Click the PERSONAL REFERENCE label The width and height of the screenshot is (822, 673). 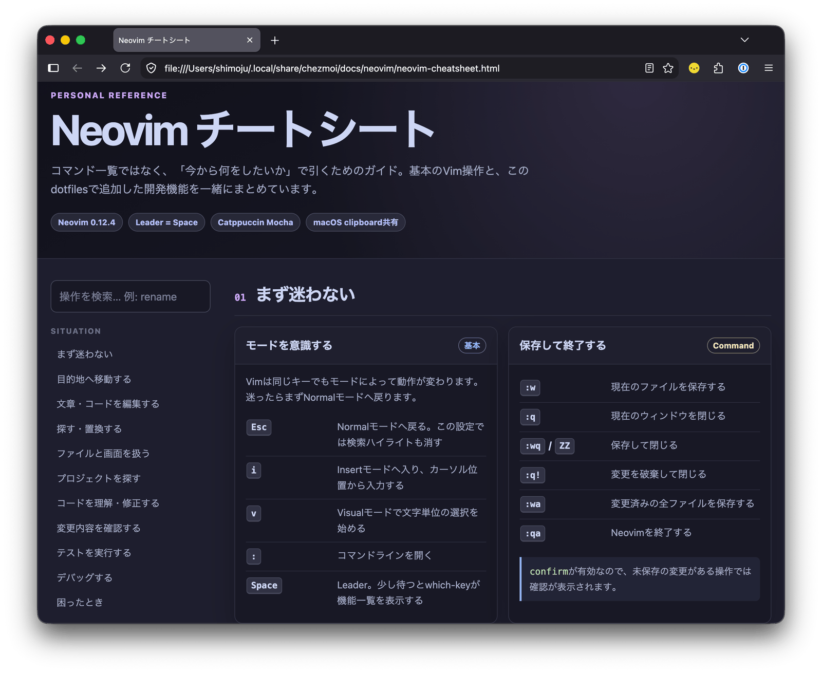(x=109, y=96)
